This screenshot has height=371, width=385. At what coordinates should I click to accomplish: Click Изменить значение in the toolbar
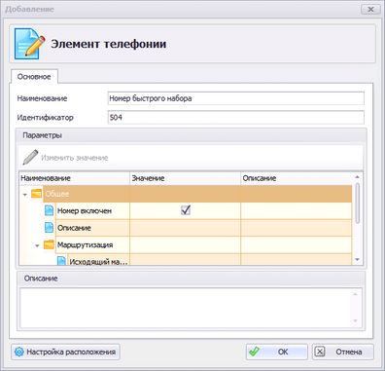pos(65,158)
